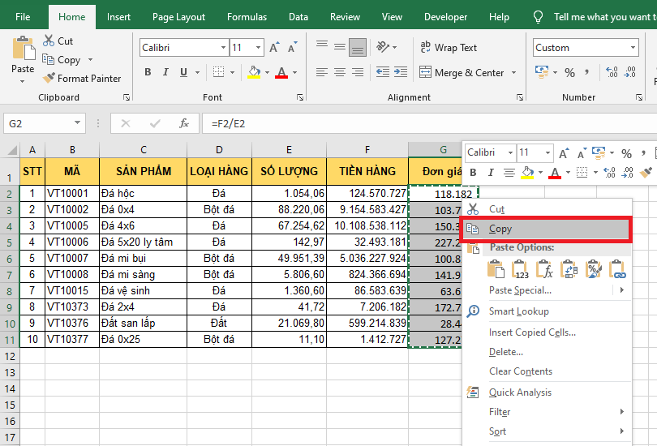Image resolution: width=657 pixels, height=446 pixels.
Task: Open the Custom number format dropdown
Action: (633, 48)
